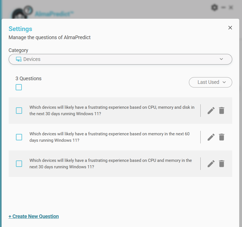Close the Settings dialog

230,28
